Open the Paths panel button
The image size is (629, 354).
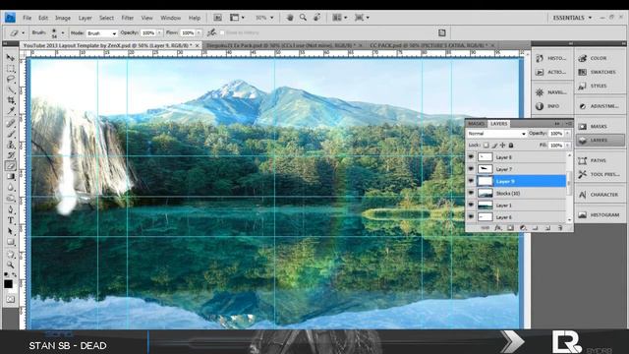point(593,160)
